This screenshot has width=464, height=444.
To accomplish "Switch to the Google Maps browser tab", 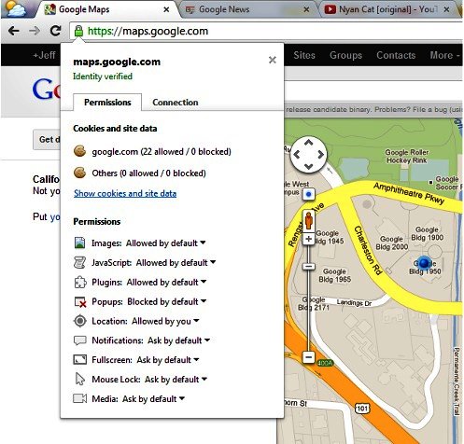I will [x=106, y=9].
